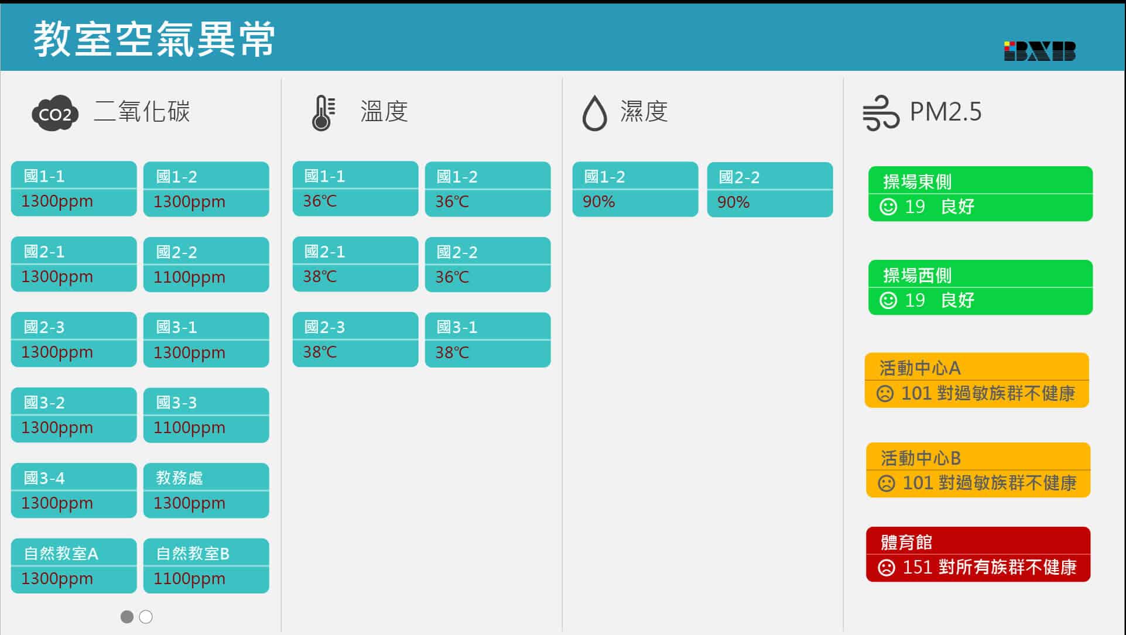The height and width of the screenshot is (635, 1126).
Task: Open the 國1-1 CO2 1300ppm card
Action: (x=74, y=189)
